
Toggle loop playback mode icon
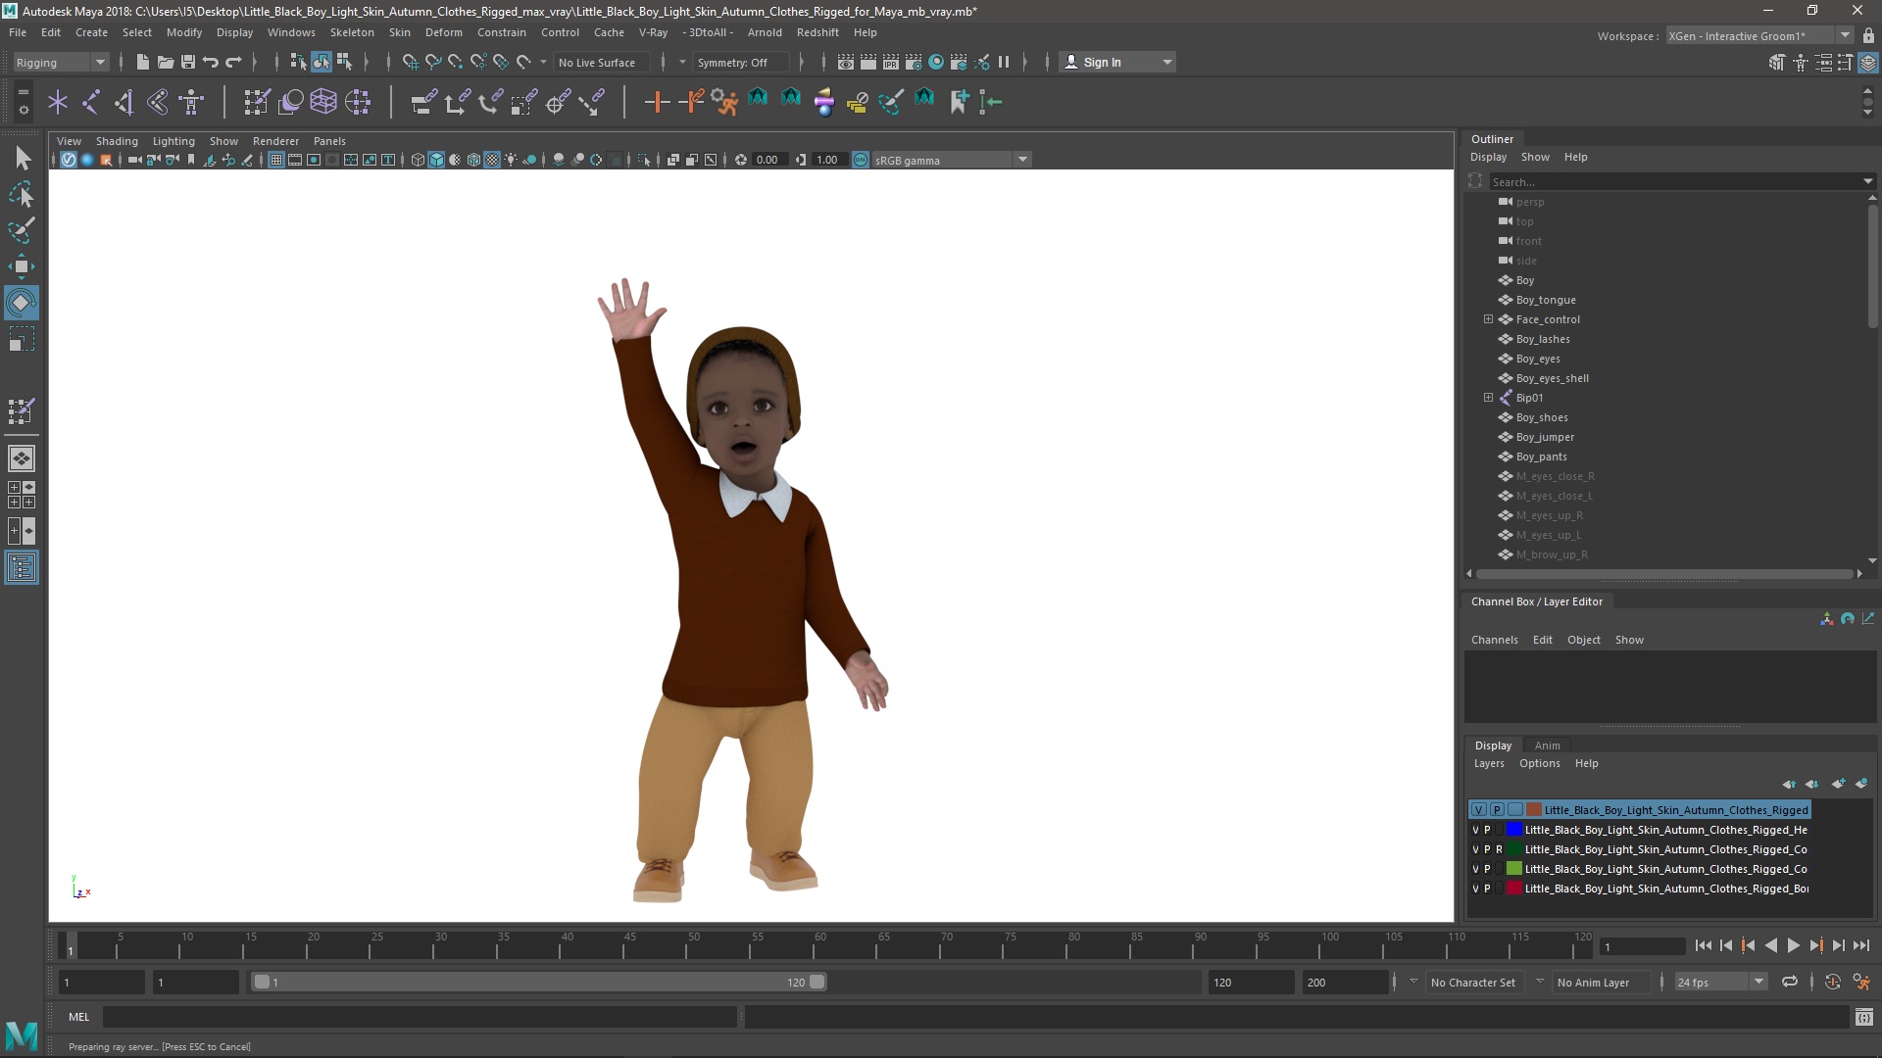point(1790,982)
